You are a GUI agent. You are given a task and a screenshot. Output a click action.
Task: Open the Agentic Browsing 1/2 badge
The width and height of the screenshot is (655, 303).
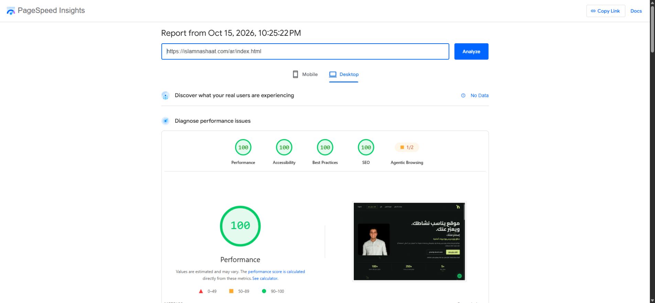click(x=407, y=147)
